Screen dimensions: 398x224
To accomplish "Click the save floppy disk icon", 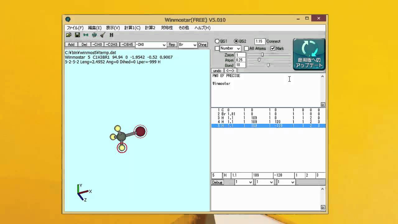I will (77, 35).
